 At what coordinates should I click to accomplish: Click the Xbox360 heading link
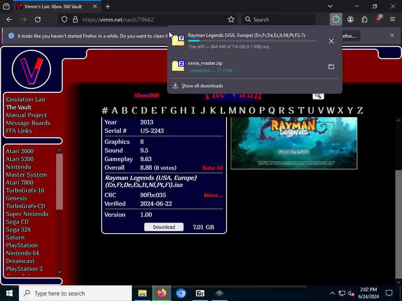tap(147, 96)
